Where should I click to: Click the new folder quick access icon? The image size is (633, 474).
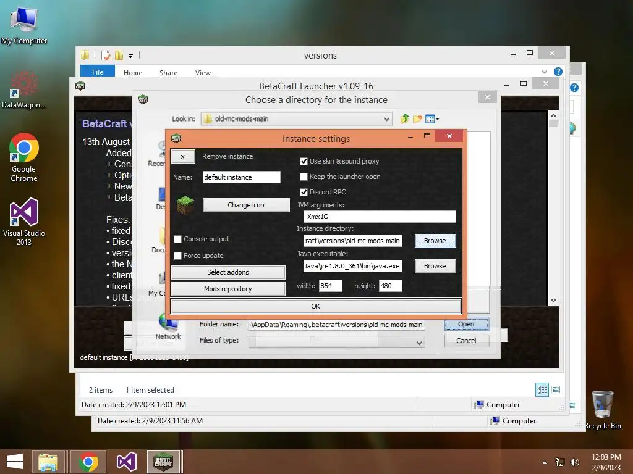point(119,56)
